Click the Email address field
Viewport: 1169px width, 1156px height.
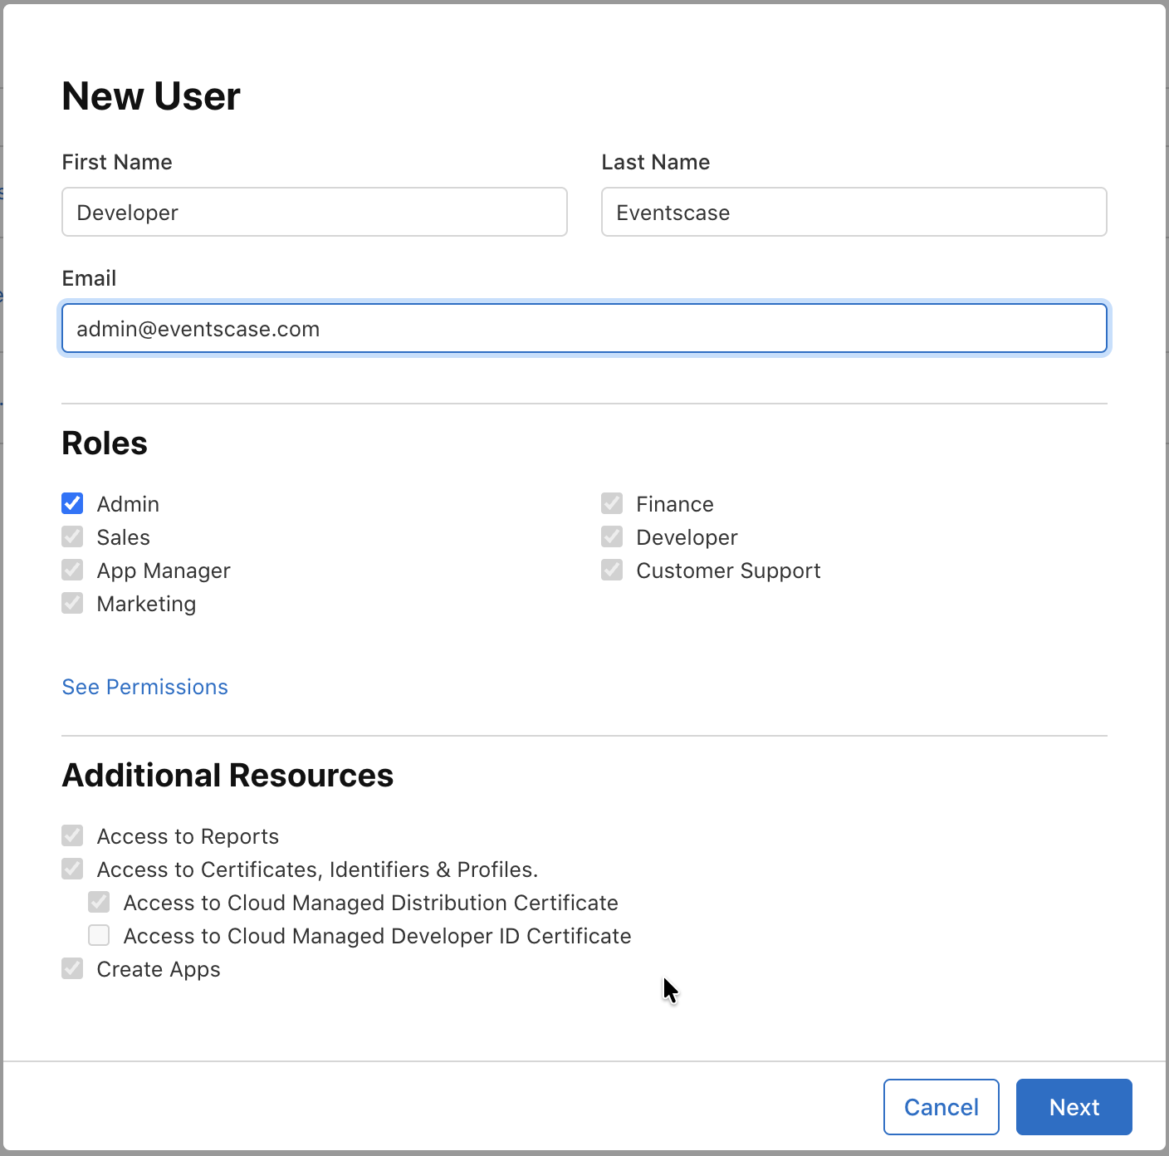click(x=584, y=329)
